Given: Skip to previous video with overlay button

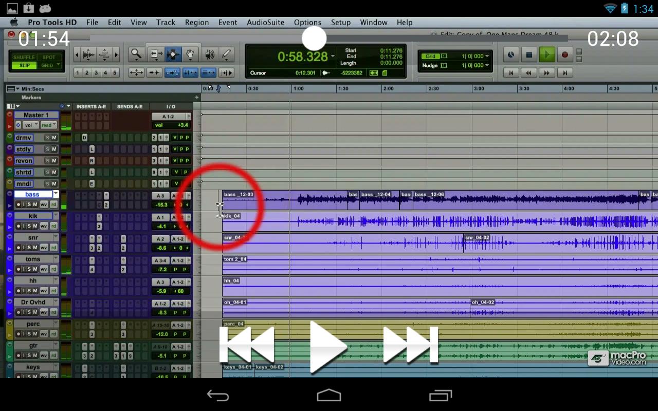Looking at the screenshot, I should coord(247,345).
